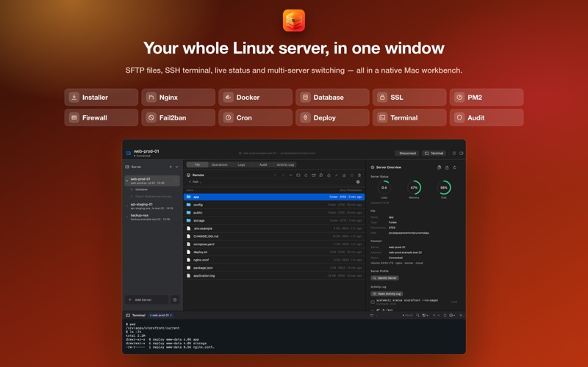Click the Identify Server button

click(384, 278)
